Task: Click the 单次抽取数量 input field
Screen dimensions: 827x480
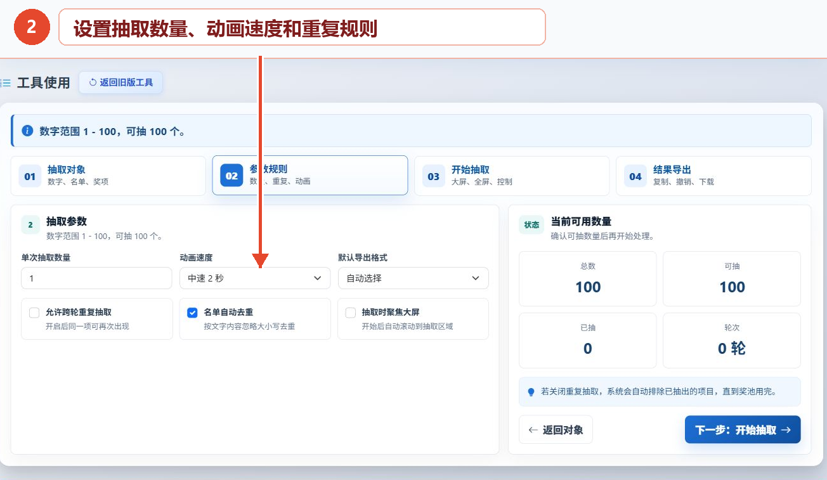Action: 96,278
